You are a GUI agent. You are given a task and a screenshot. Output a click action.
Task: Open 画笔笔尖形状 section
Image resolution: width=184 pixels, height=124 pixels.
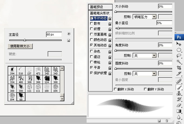100,13
